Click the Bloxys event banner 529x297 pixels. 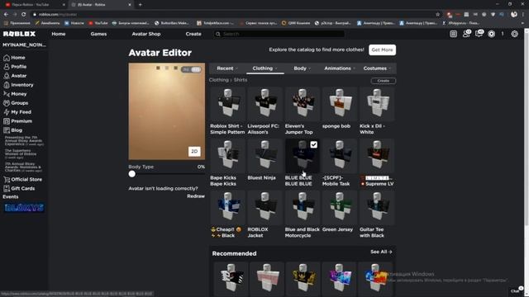pos(24,208)
